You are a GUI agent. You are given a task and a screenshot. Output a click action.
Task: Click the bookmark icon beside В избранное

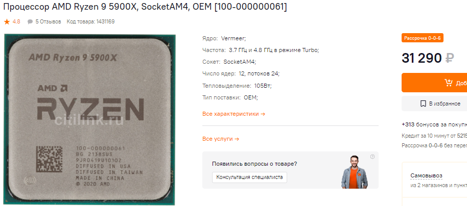coord(423,104)
